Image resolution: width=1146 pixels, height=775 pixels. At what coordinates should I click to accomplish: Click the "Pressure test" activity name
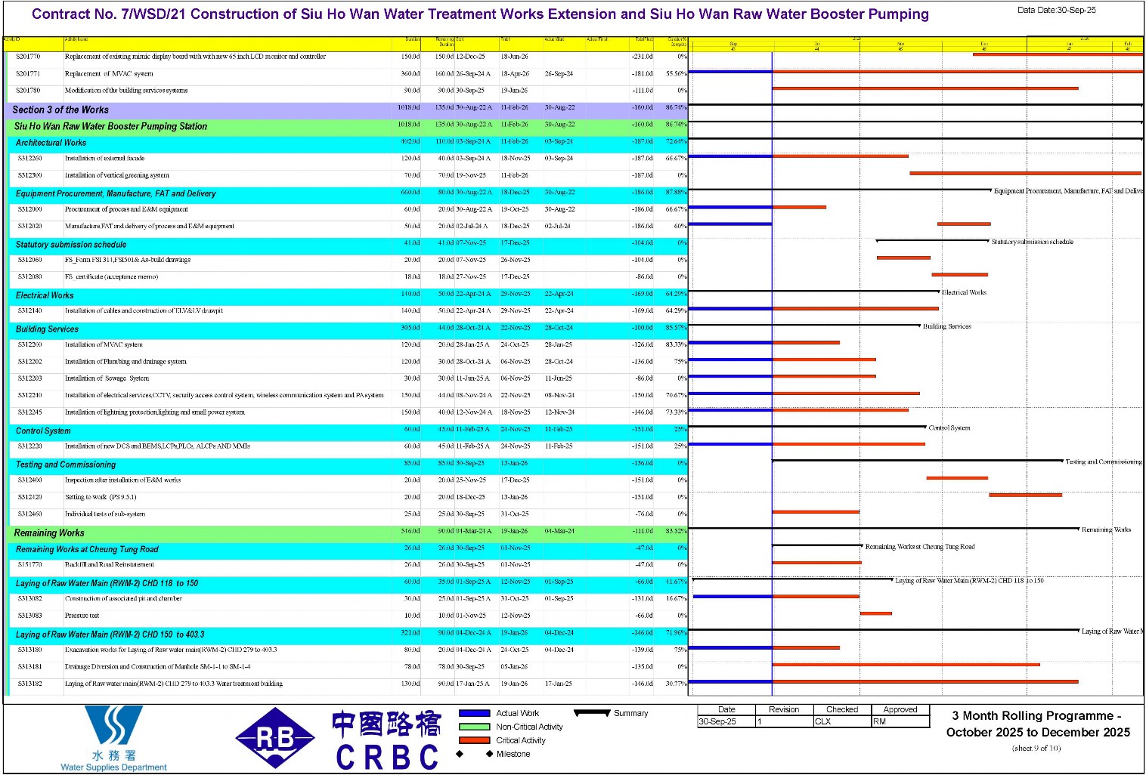[x=82, y=616]
